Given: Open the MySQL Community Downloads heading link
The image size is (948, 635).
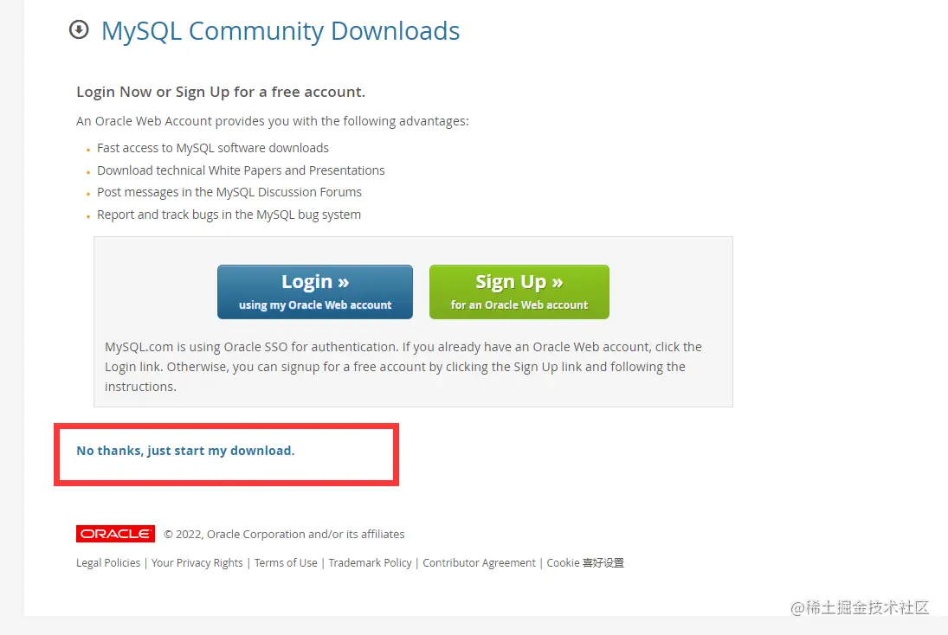Looking at the screenshot, I should coord(281,31).
